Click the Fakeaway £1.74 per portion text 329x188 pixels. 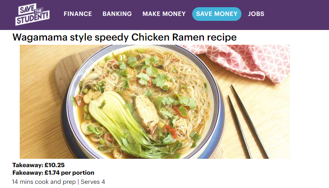point(53,173)
